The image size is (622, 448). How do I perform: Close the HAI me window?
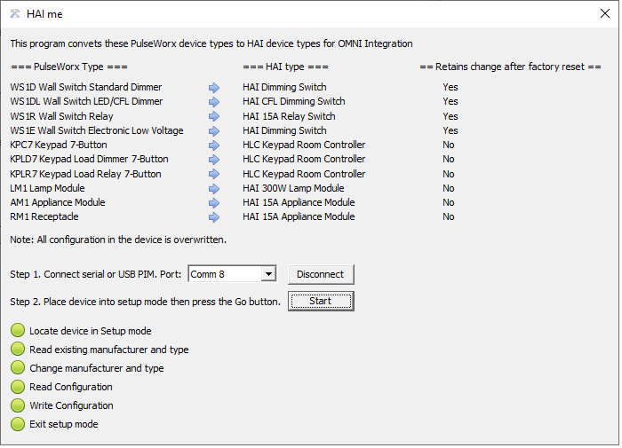[605, 14]
